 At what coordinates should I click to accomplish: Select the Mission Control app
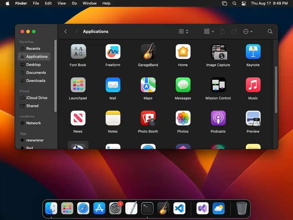218,85
